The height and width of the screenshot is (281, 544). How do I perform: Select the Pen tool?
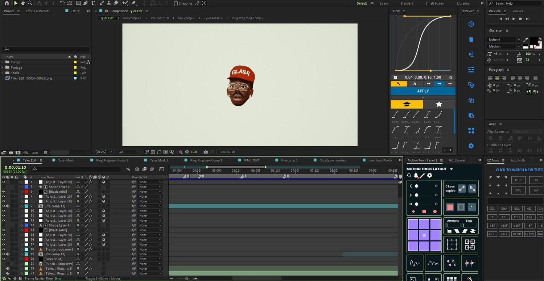(x=86, y=3)
